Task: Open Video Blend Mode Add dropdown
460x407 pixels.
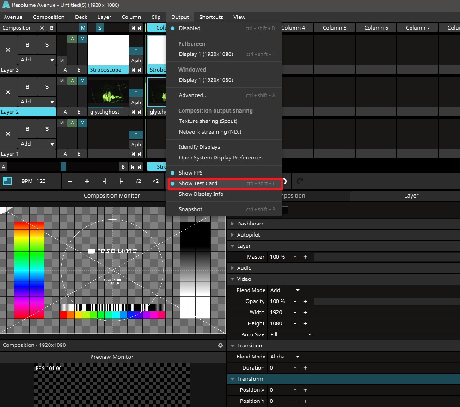Action: tap(285, 290)
